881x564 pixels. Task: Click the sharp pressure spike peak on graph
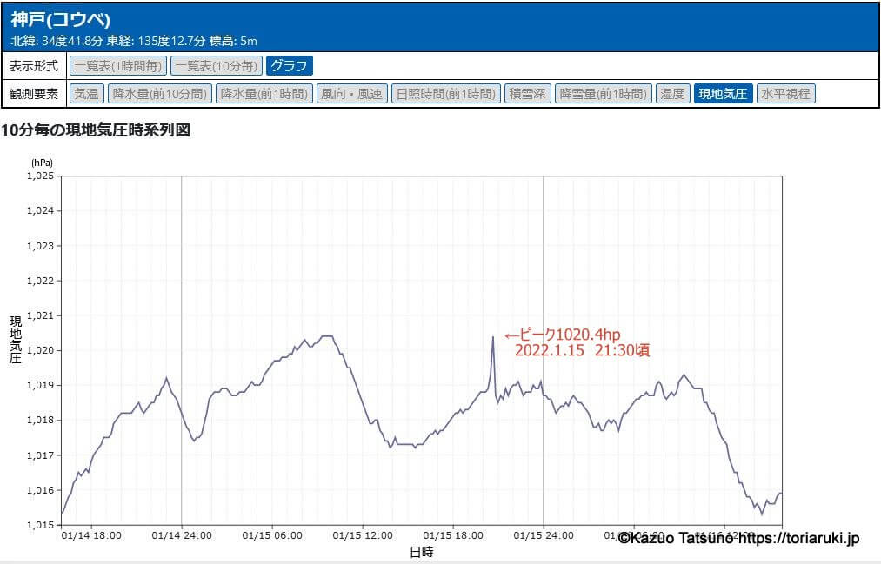(493, 337)
